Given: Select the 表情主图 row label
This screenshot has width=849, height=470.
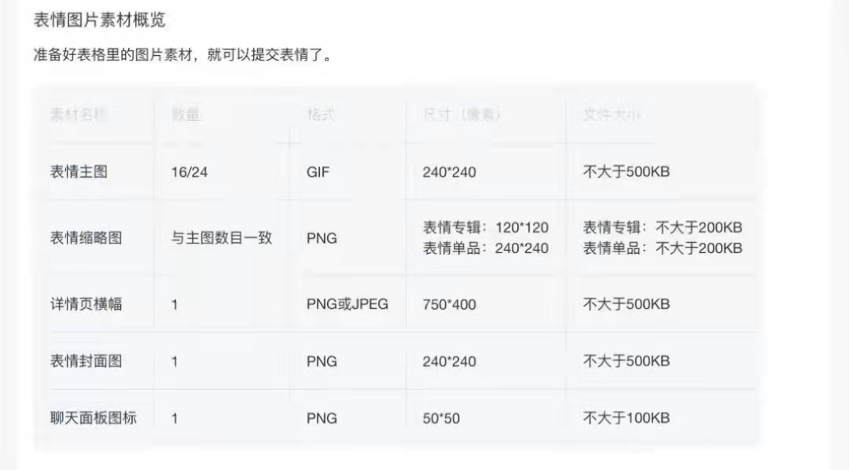Looking at the screenshot, I should (79, 171).
